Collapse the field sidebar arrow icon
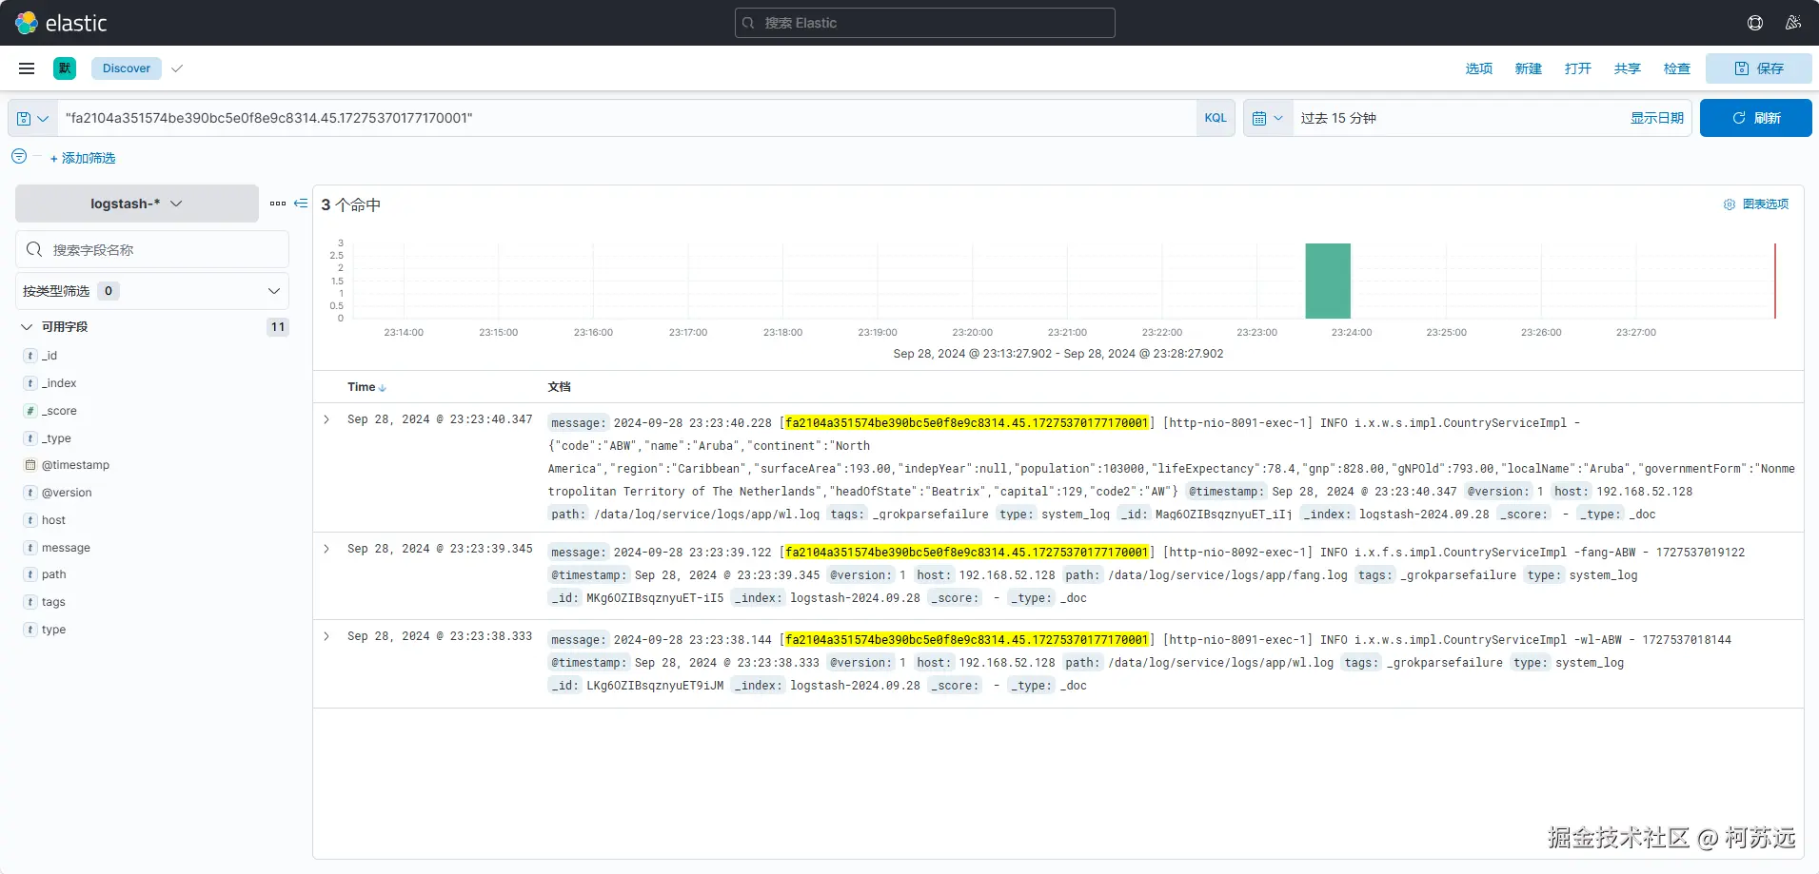This screenshot has height=874, width=1819. (301, 204)
